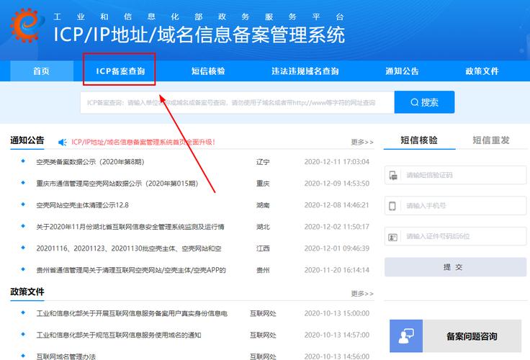The width and height of the screenshot is (530, 360).
Task: Click the date 2020-12-08 14:46:21
Action: pyautogui.click(x=337, y=205)
